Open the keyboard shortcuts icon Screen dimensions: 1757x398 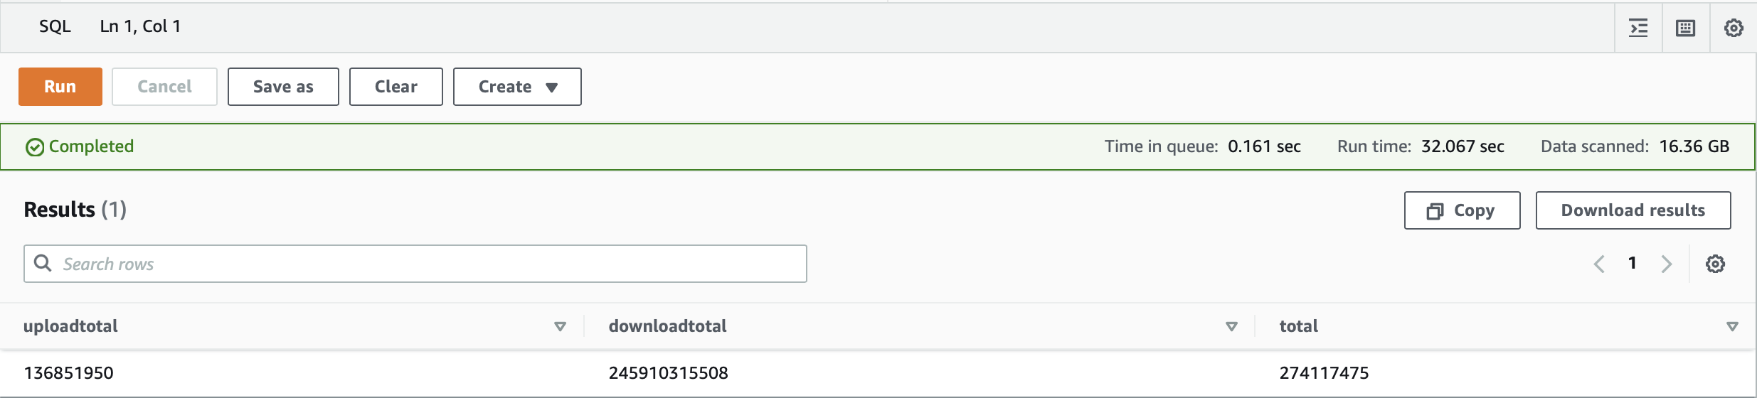(1686, 28)
